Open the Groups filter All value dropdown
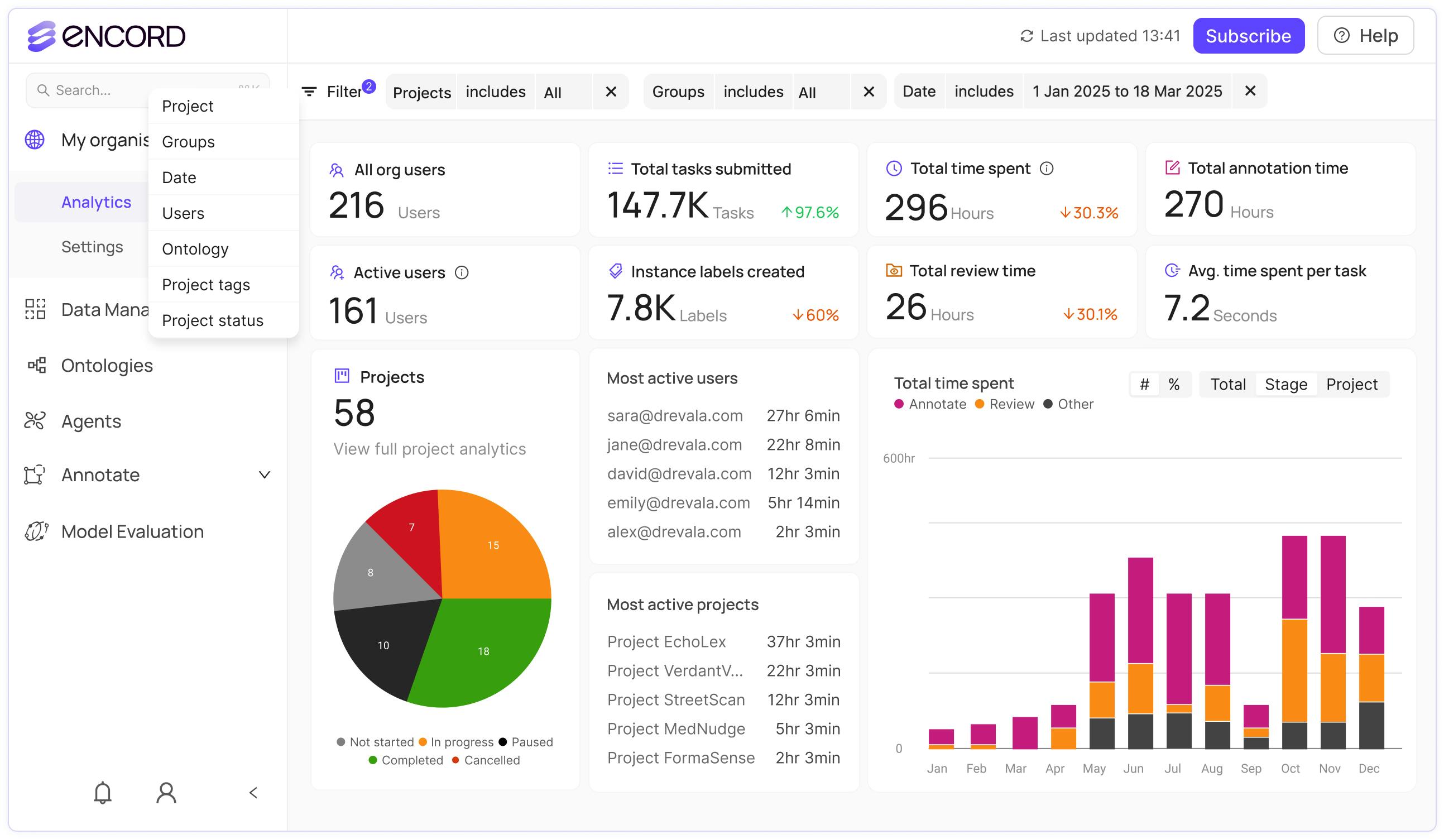 click(x=821, y=92)
